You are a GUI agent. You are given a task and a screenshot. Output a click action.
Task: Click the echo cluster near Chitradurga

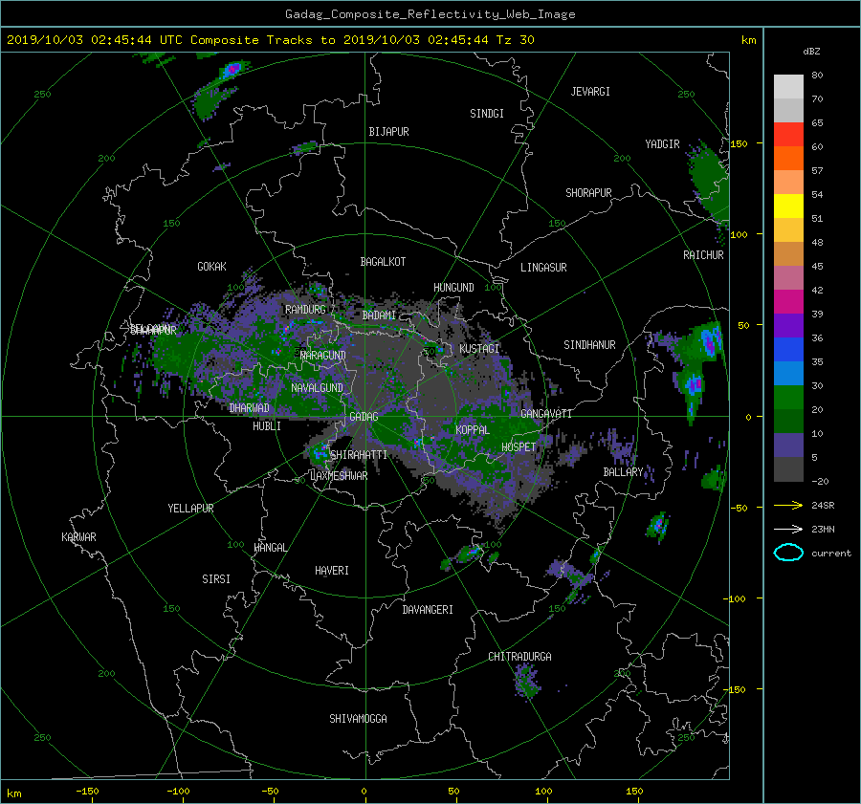click(x=526, y=681)
